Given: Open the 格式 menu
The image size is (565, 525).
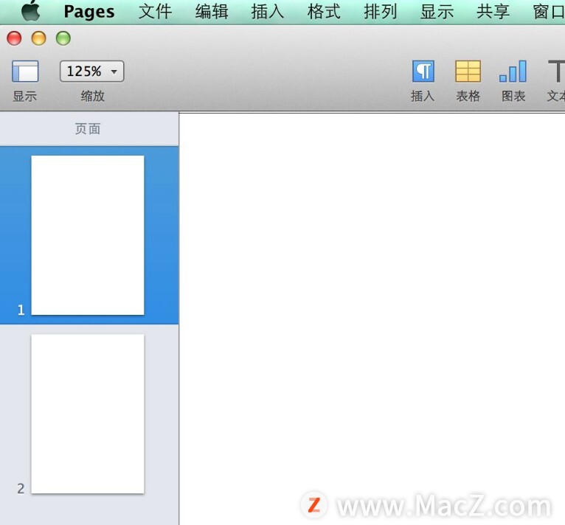Looking at the screenshot, I should pos(324,12).
